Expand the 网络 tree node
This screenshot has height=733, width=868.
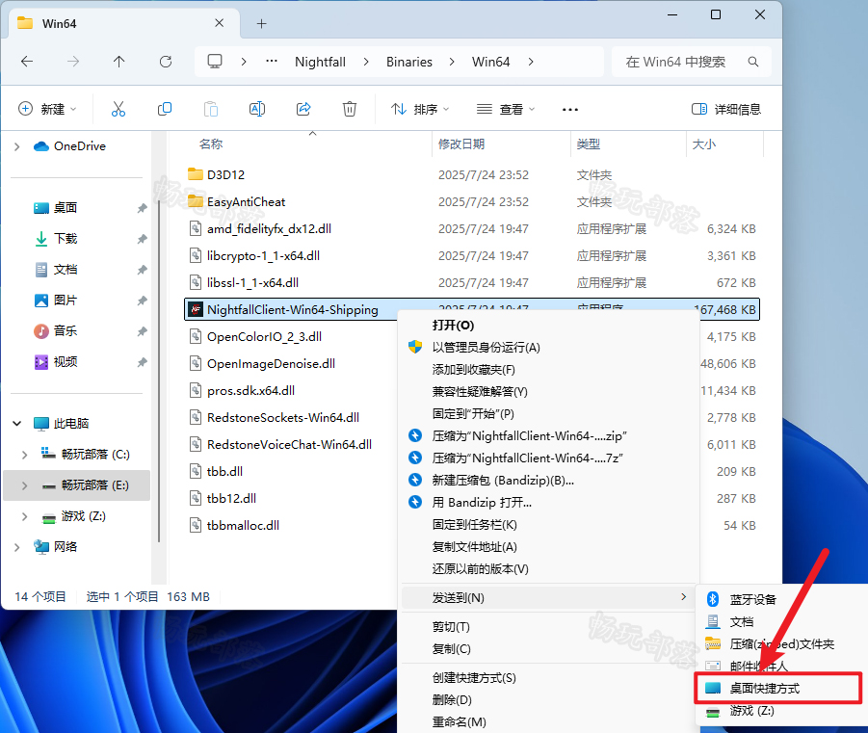(16, 547)
